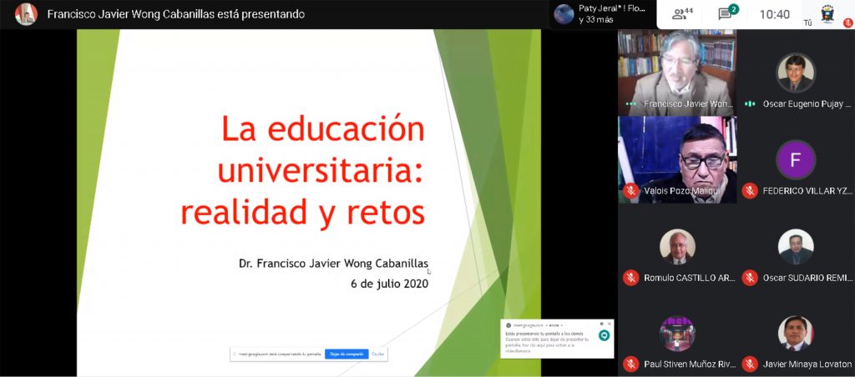Click Federico Villar's purple F avatar
855x377 pixels.
click(x=796, y=159)
